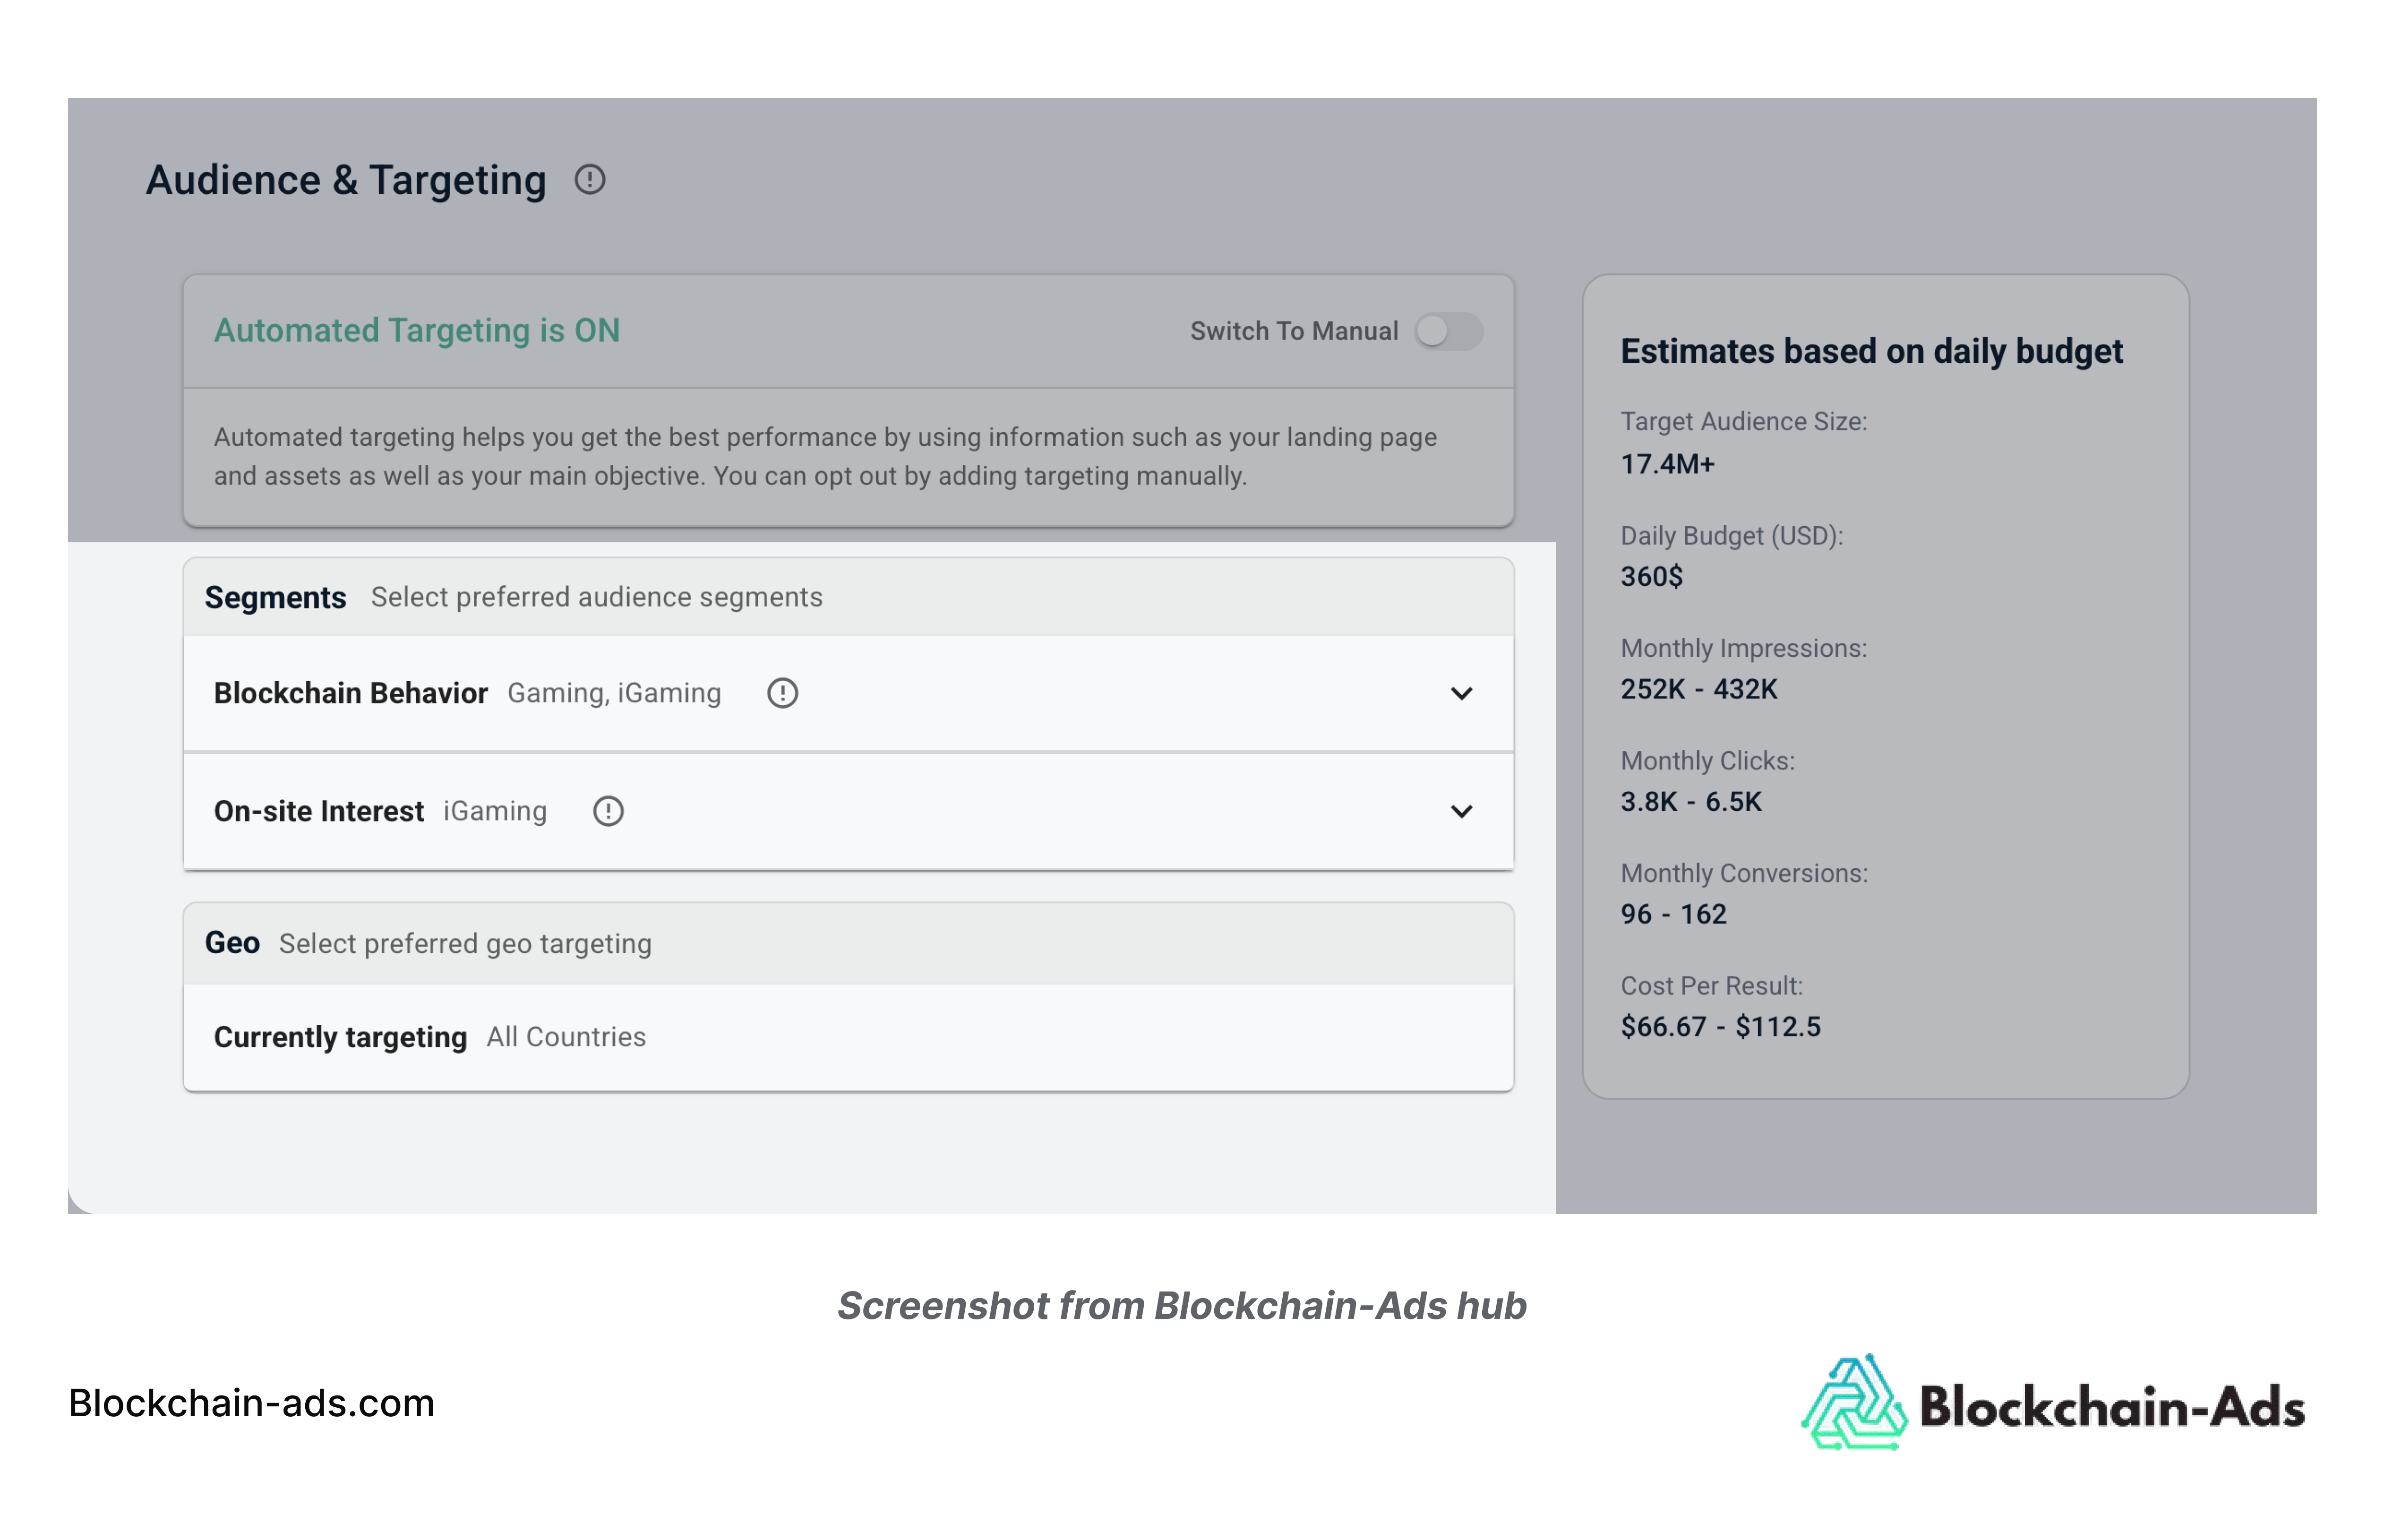2384x1540 pixels.
Task: Click 'Switch To Manual' label
Action: click(x=1294, y=331)
